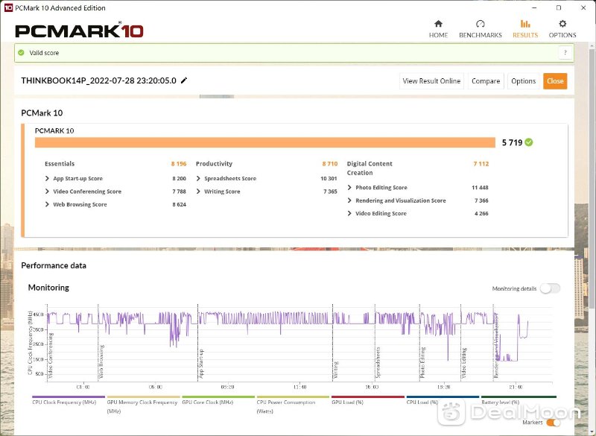Expand Video Conferencing Score row
Screen dimensions: 596x436
[x=47, y=192]
